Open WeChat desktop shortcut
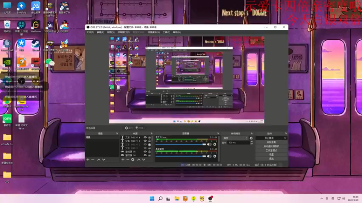 pos(50,64)
